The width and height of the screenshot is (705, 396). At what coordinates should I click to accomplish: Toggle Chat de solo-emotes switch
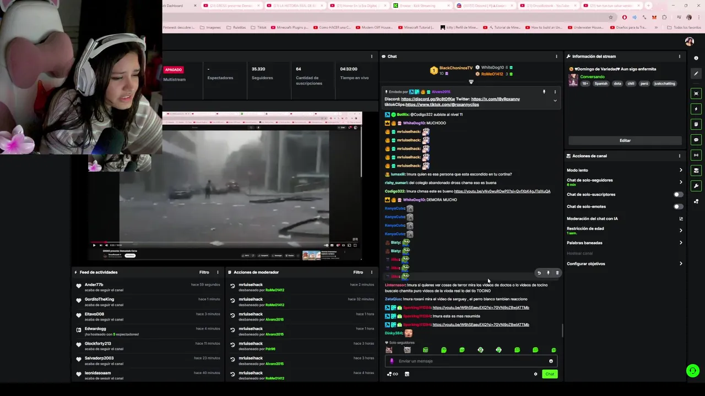tap(679, 207)
